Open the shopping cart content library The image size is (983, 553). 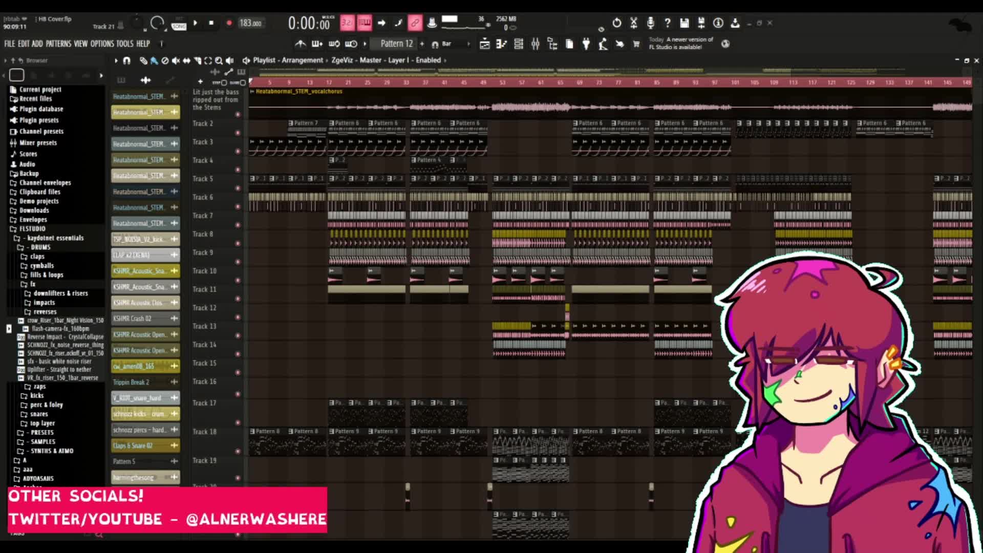click(636, 44)
